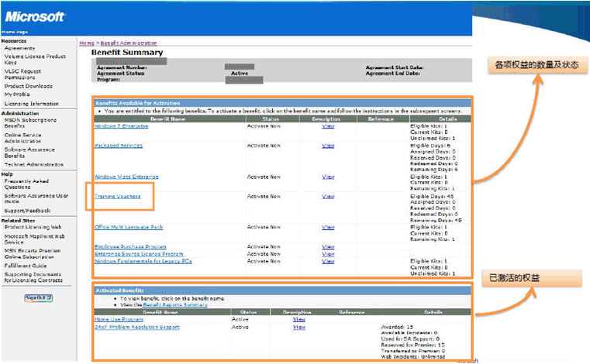Click the Microsoft logo in header

36,16
